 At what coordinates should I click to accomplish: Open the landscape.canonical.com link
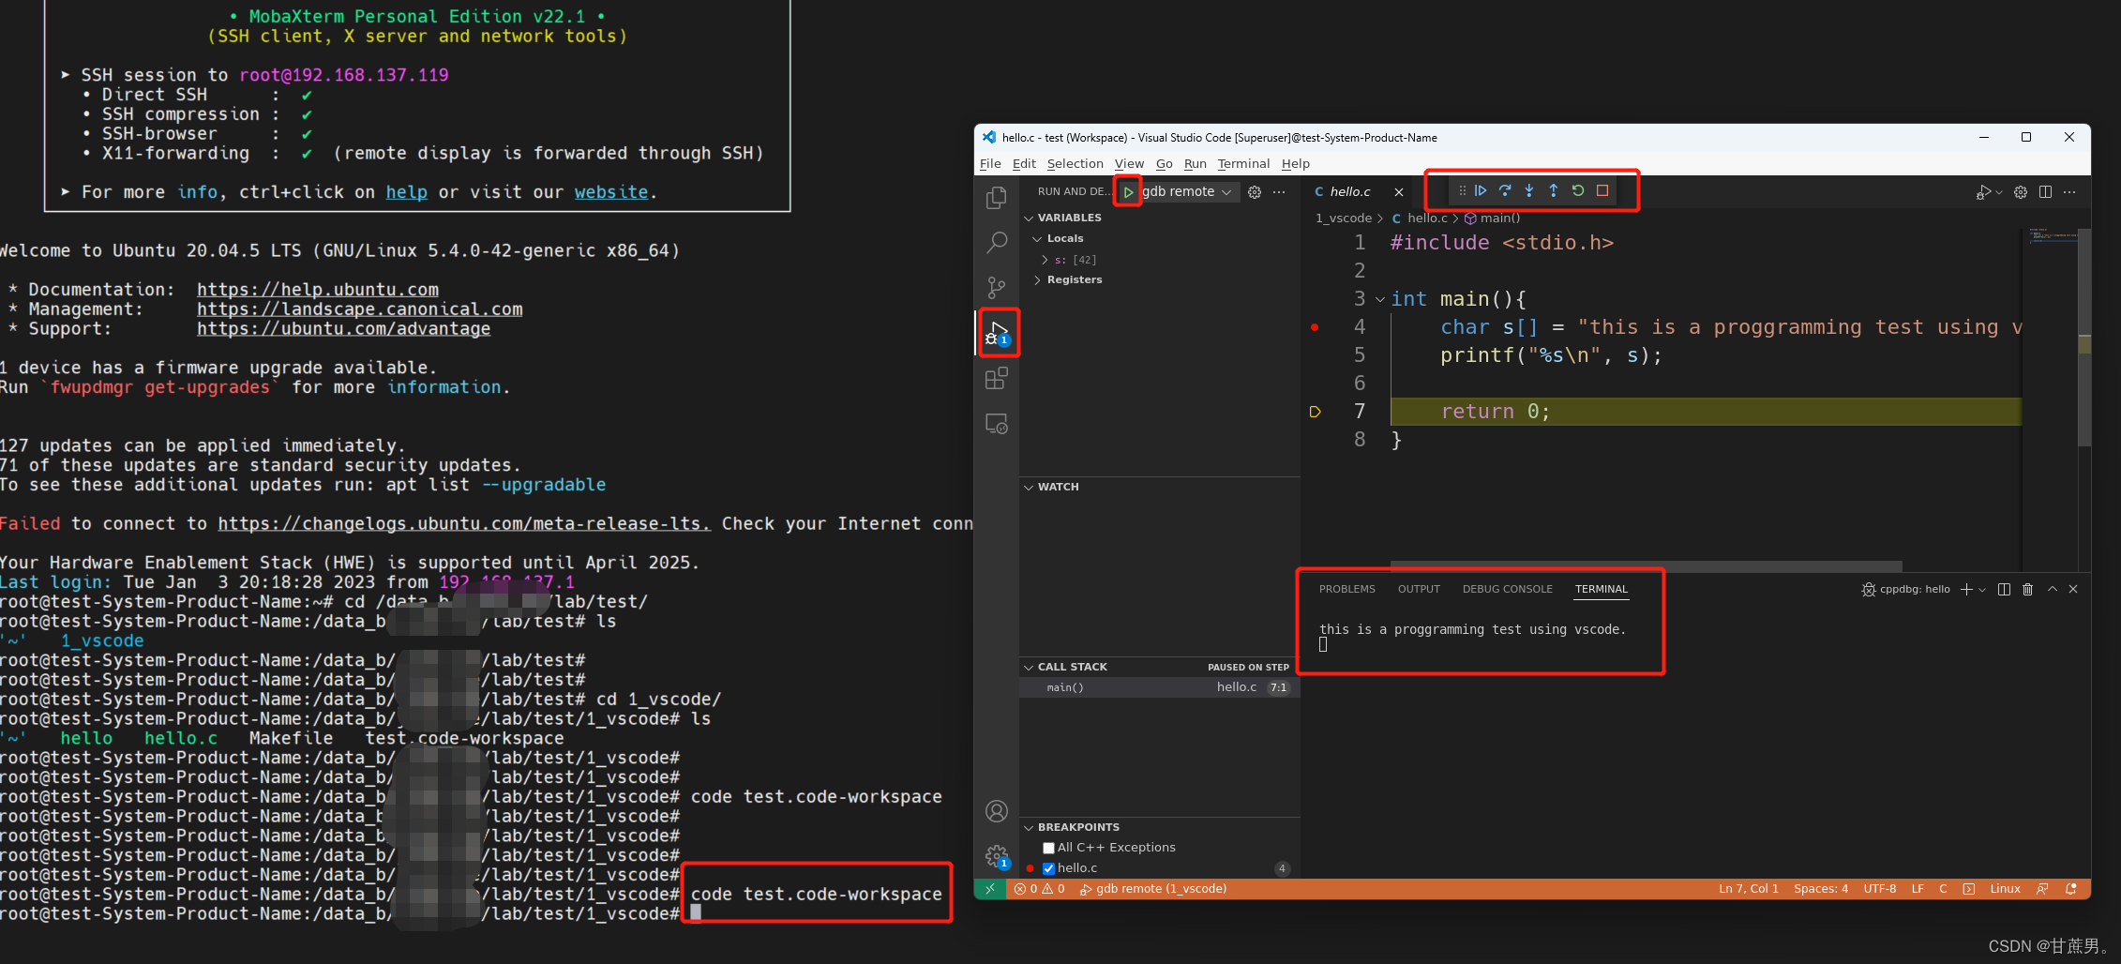click(360, 309)
